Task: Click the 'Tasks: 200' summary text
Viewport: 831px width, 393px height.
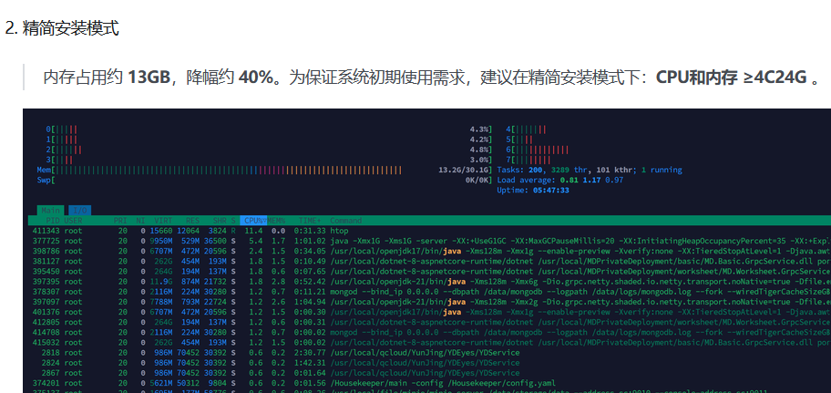Action: click(519, 171)
